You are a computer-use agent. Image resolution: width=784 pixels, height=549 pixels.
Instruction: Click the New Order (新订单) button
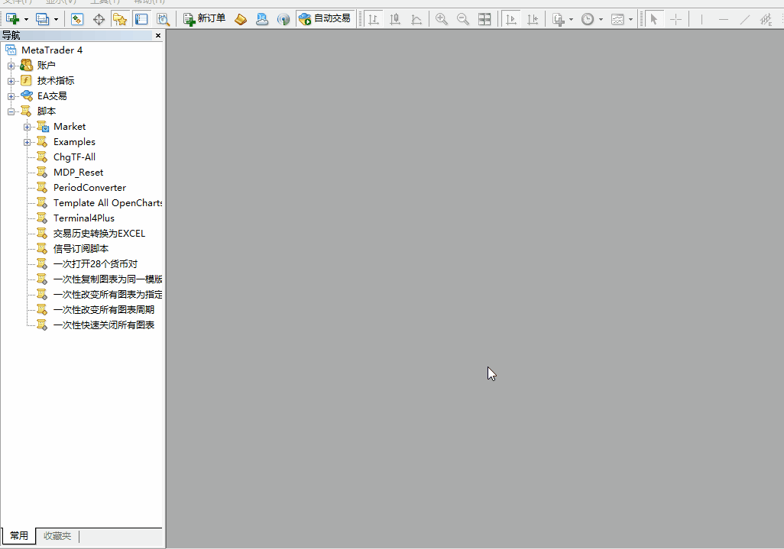(205, 18)
